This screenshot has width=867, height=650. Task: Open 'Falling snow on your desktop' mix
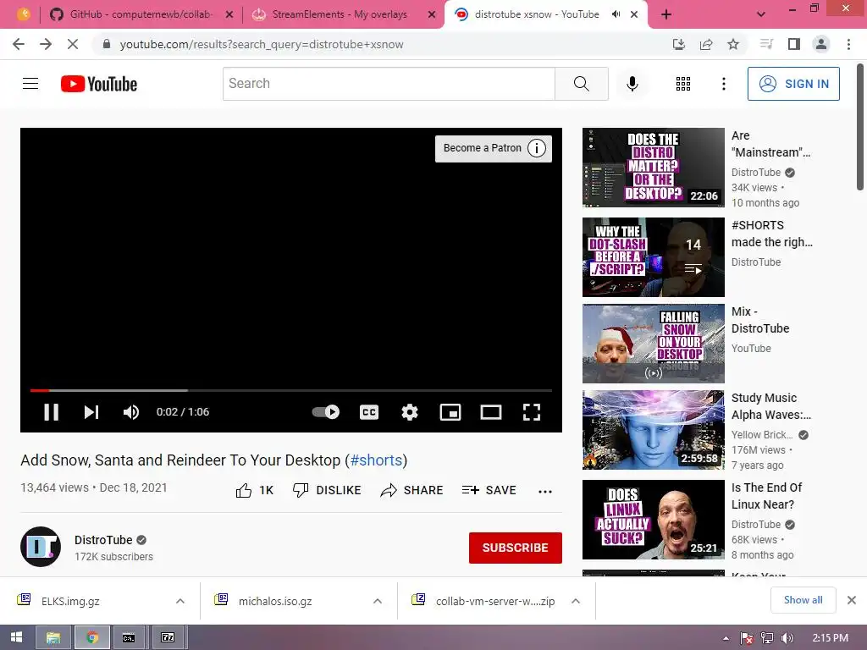coord(653,344)
